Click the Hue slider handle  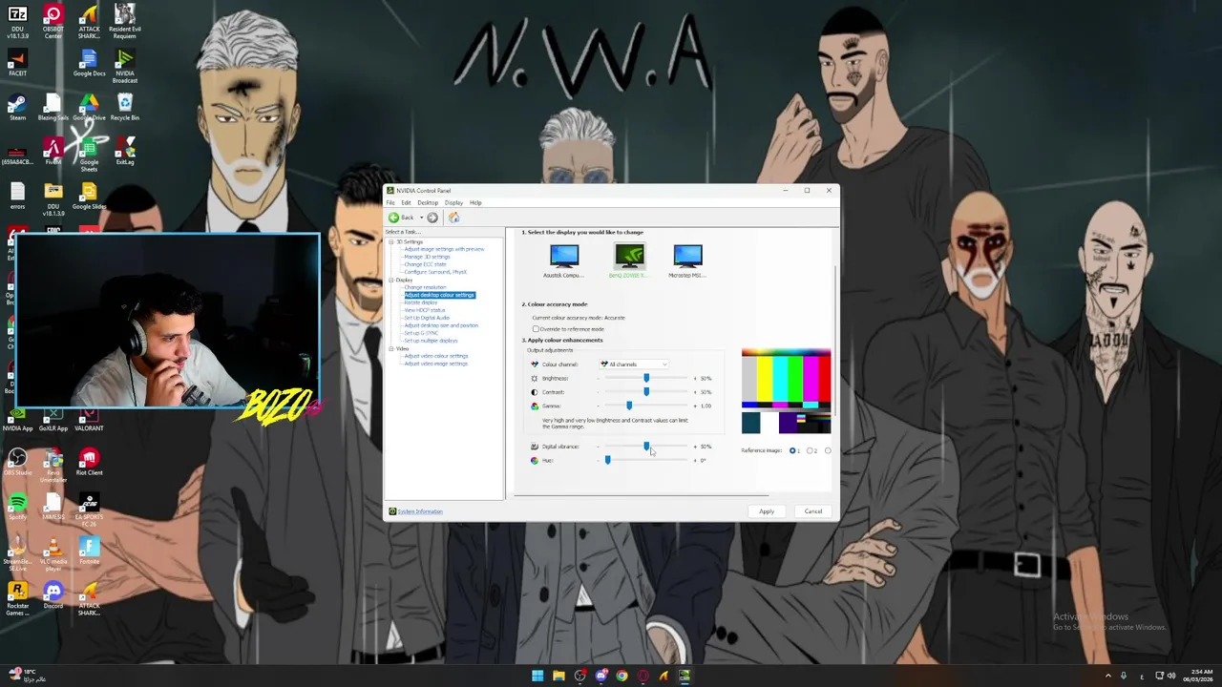(607, 460)
